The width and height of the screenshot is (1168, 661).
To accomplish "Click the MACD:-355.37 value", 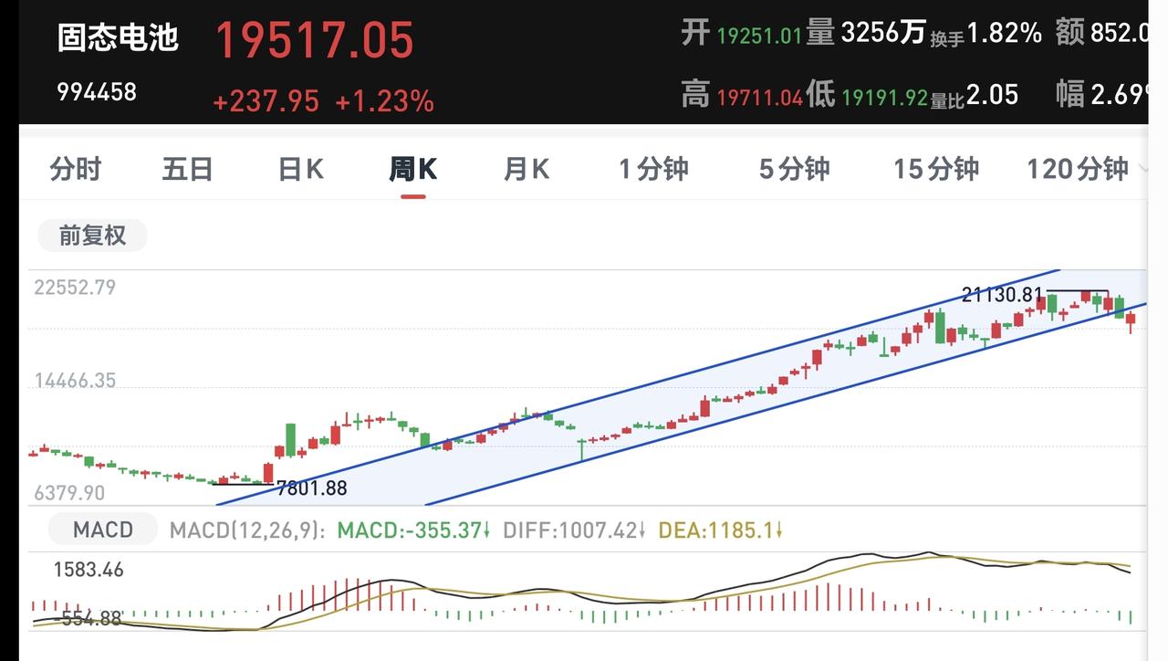I will pos(414,530).
